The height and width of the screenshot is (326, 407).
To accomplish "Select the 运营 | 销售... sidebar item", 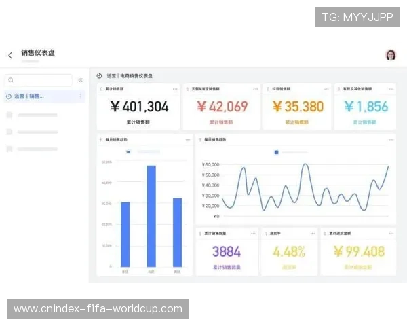I will click(x=44, y=96).
